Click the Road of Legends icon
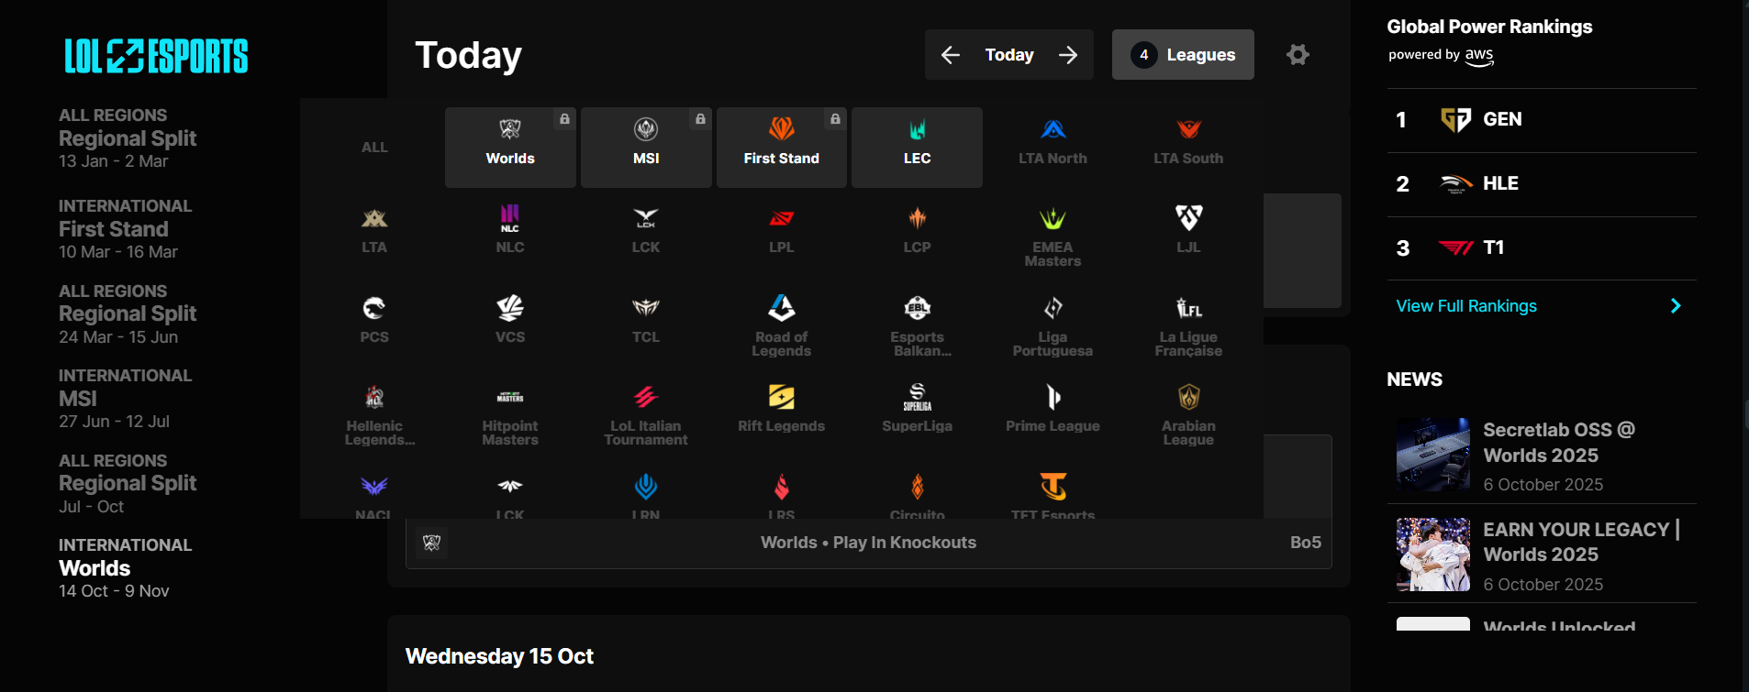Screen dimensions: 1749x692 [x=782, y=308]
